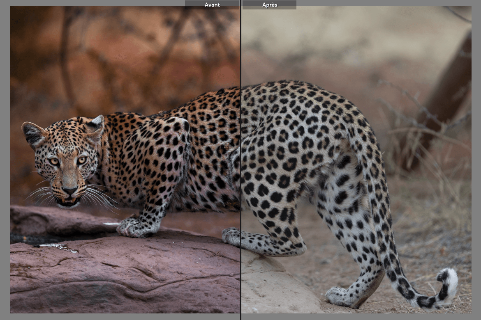Click the leopard's ear on the left side
Viewport: 481px width, 320px height.
[x=34, y=133]
